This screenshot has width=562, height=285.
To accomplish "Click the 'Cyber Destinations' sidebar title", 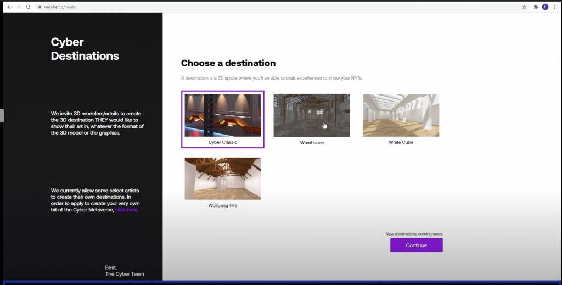I will (85, 49).
